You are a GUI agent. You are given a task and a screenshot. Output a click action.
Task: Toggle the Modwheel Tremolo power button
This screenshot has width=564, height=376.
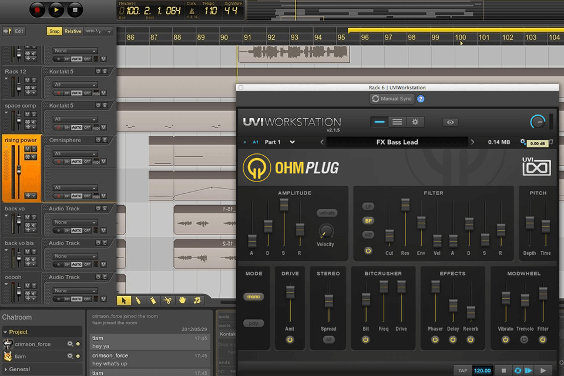[x=524, y=340]
